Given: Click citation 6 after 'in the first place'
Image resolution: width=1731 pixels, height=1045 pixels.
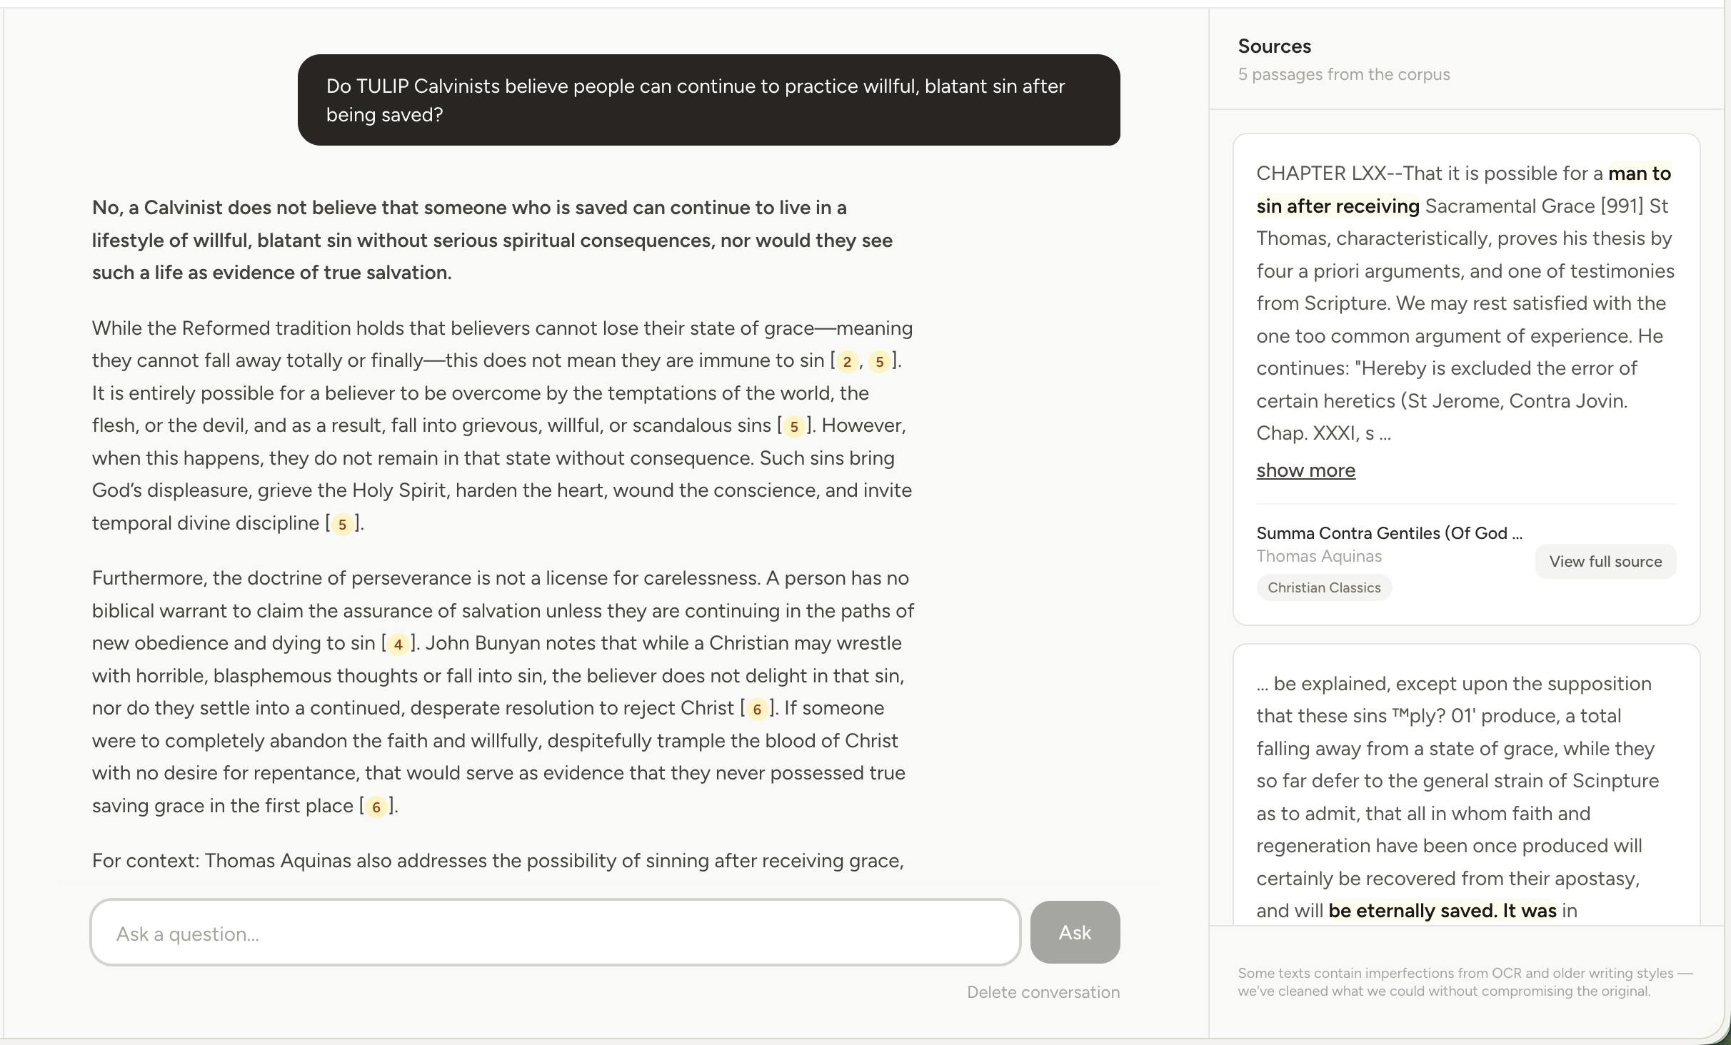Looking at the screenshot, I should tap(376, 807).
